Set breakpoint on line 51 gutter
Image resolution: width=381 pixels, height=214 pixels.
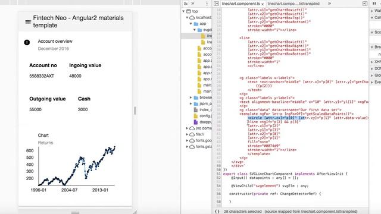point(218,174)
